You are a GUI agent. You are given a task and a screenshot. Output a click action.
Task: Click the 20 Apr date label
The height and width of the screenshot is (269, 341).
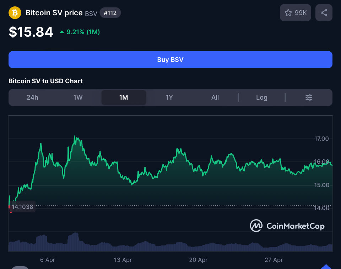coord(198,260)
